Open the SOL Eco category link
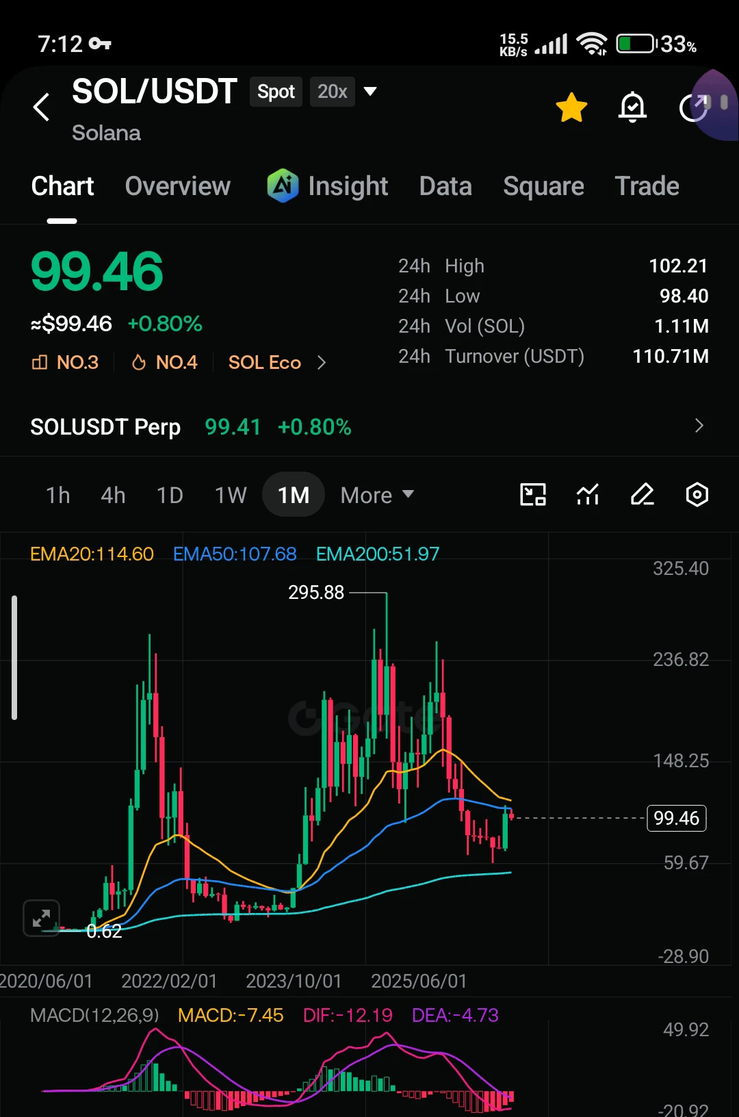The image size is (739, 1117). (265, 362)
